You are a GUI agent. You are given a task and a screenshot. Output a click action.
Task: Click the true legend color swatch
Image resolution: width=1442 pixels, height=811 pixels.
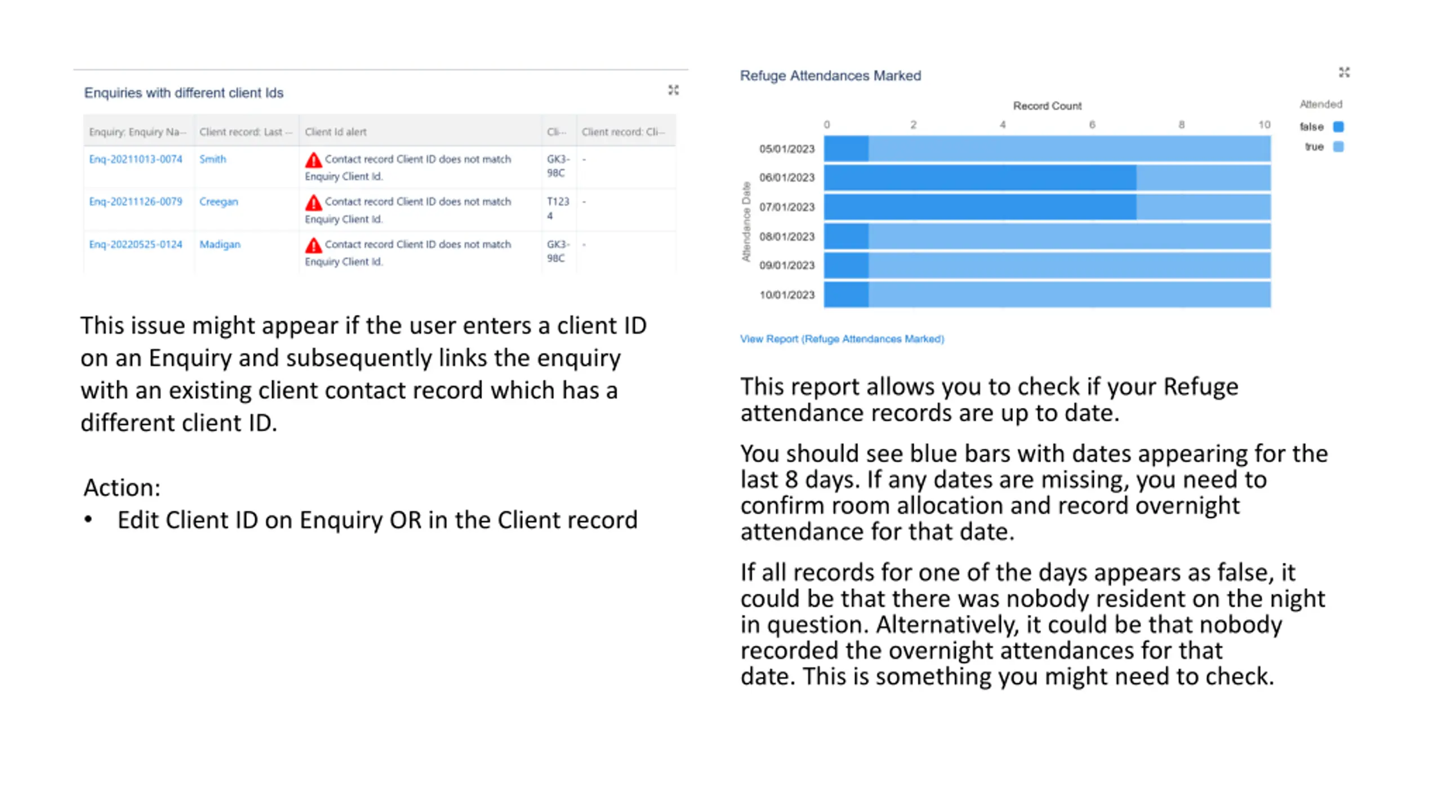pyautogui.click(x=1338, y=147)
